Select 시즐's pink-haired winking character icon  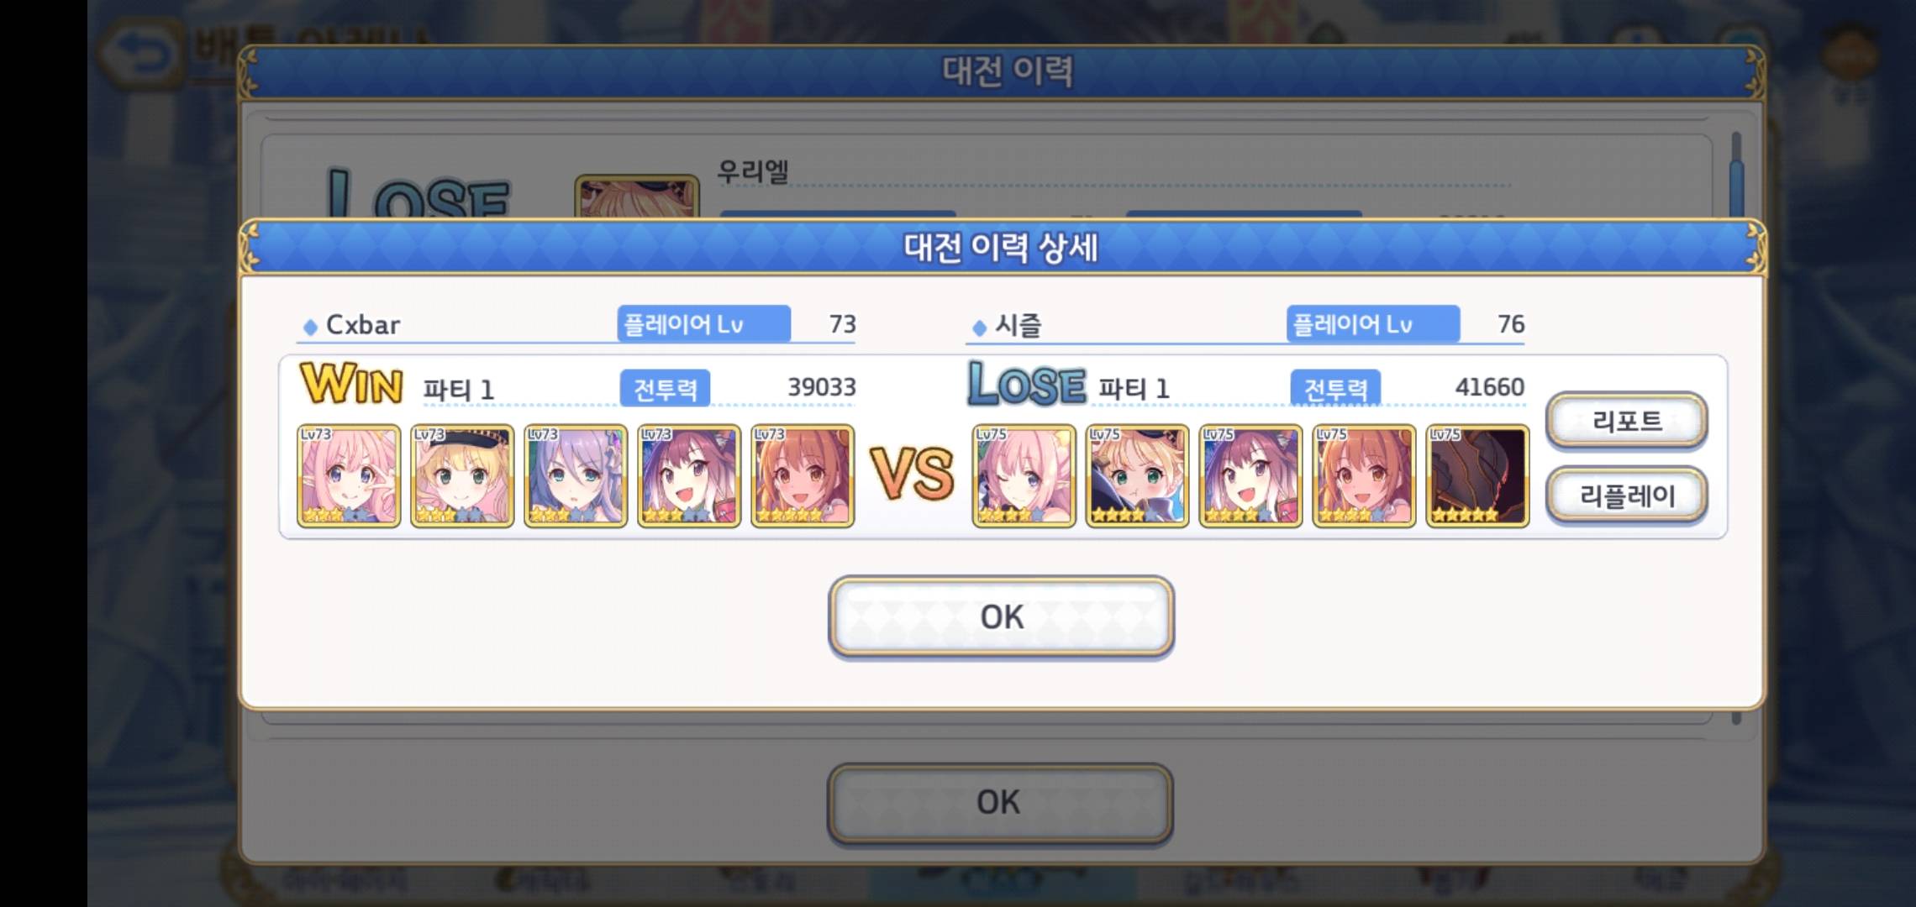(x=1024, y=475)
